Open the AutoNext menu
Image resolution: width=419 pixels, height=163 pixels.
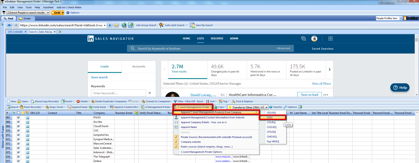pos(48,7)
